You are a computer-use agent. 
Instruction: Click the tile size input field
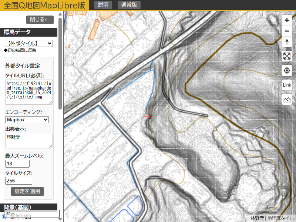click(x=18, y=181)
